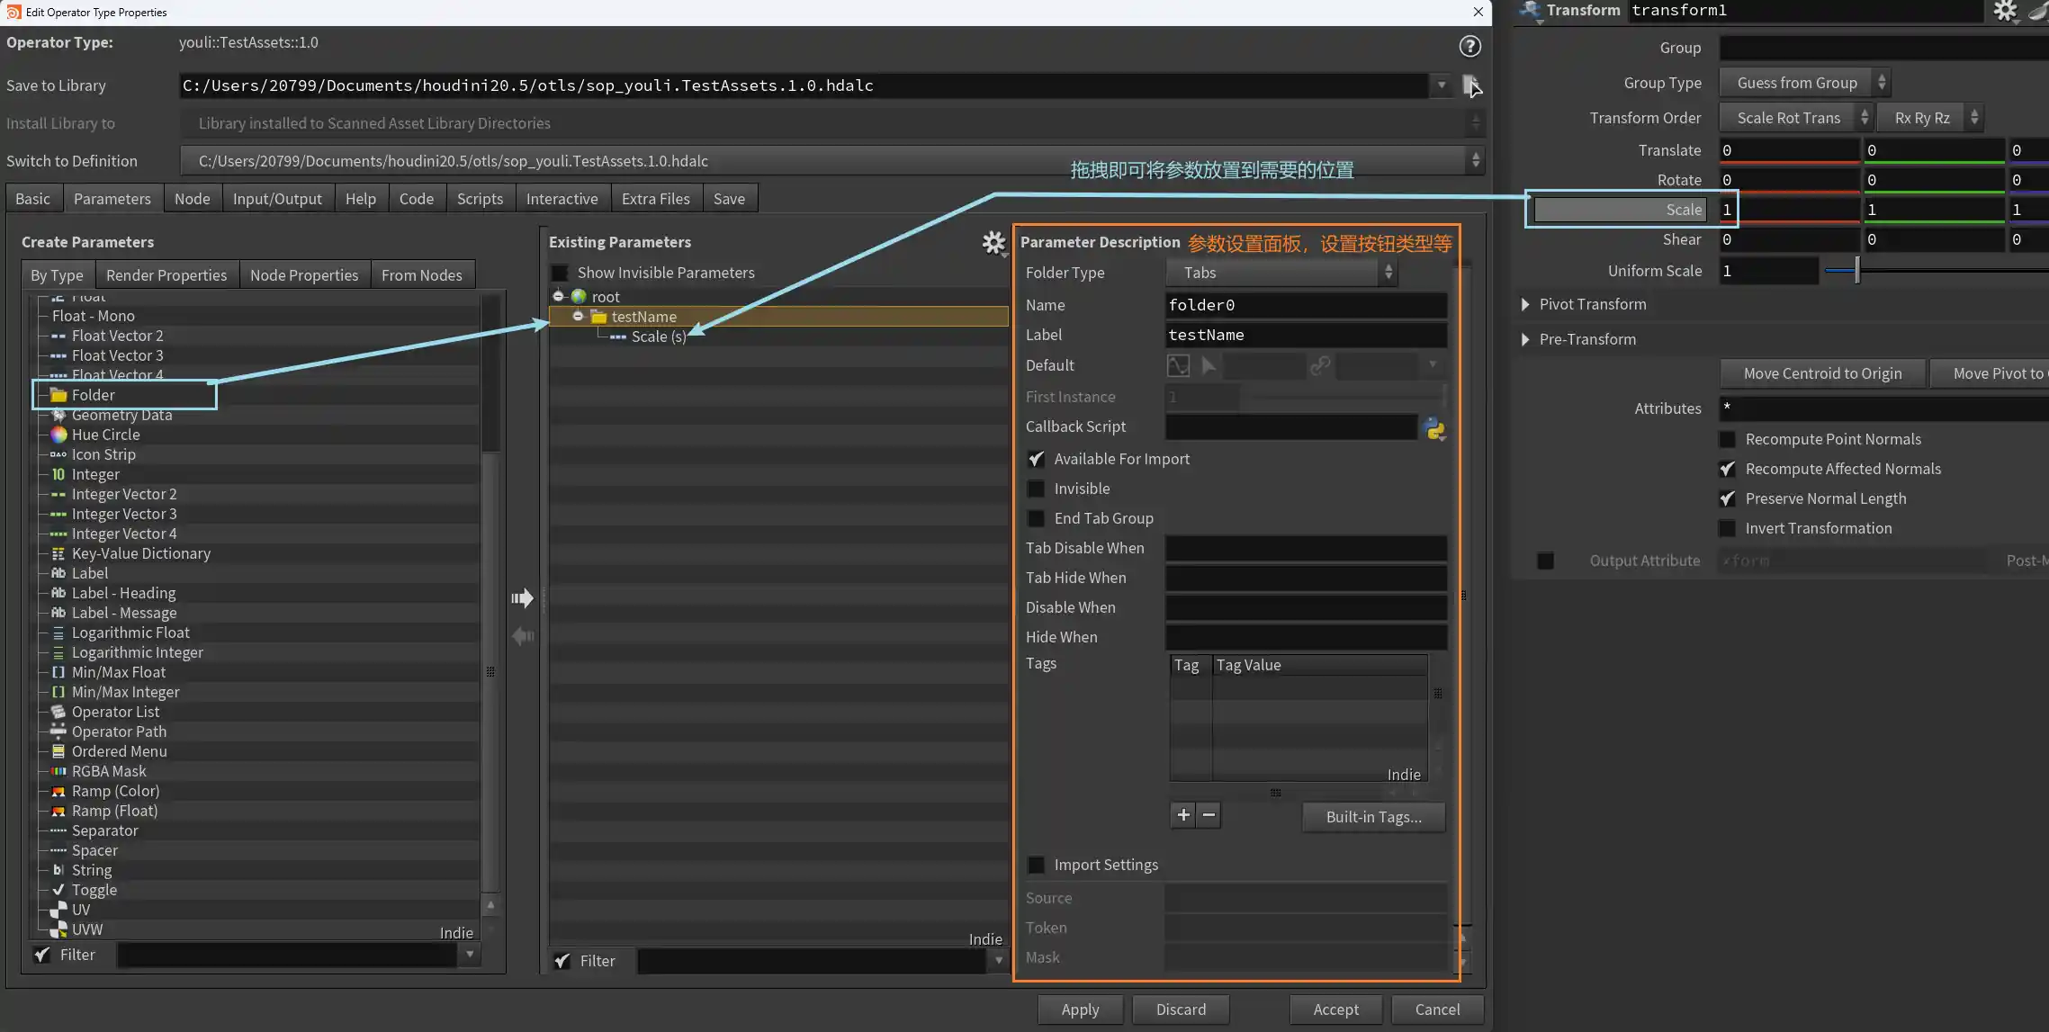Enable Show Invisible Parameters checkbox
Viewport: 2049px width, 1032px height.
[560, 273]
